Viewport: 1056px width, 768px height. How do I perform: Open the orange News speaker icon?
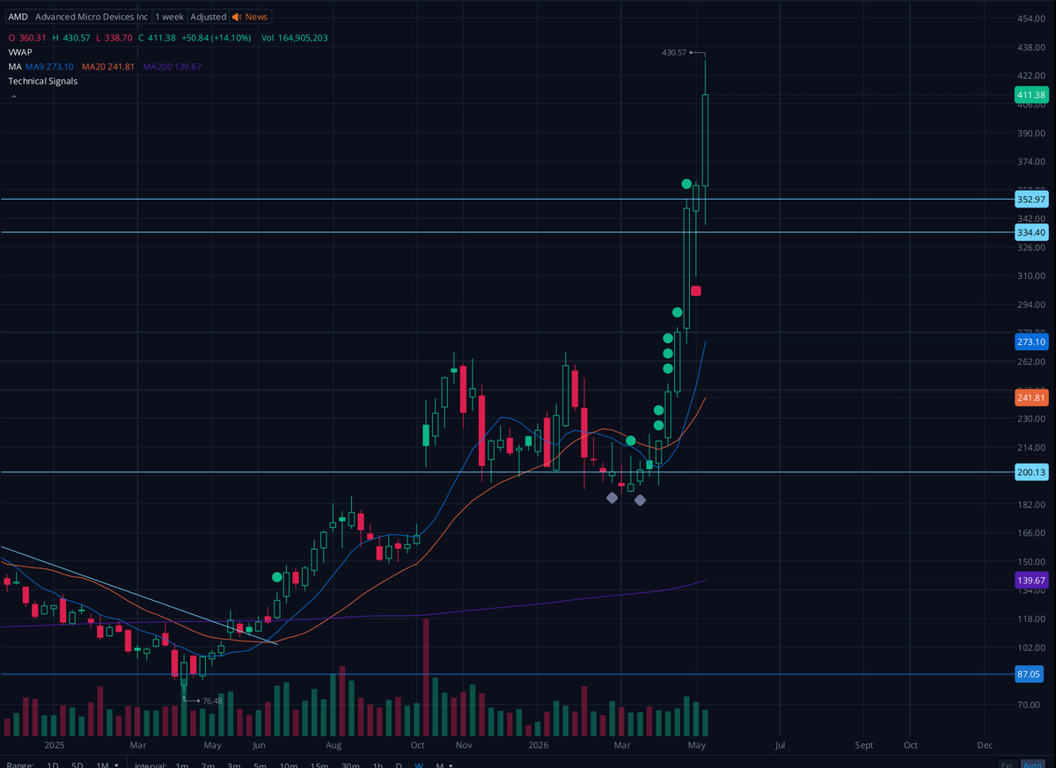coord(237,17)
